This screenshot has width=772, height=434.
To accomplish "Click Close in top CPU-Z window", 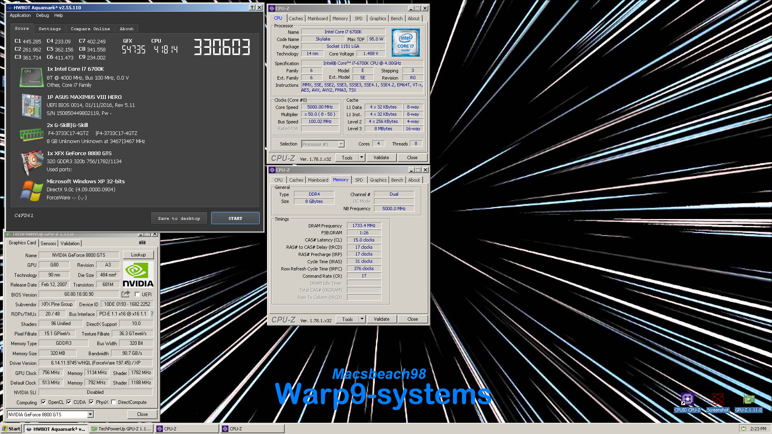I will point(412,158).
